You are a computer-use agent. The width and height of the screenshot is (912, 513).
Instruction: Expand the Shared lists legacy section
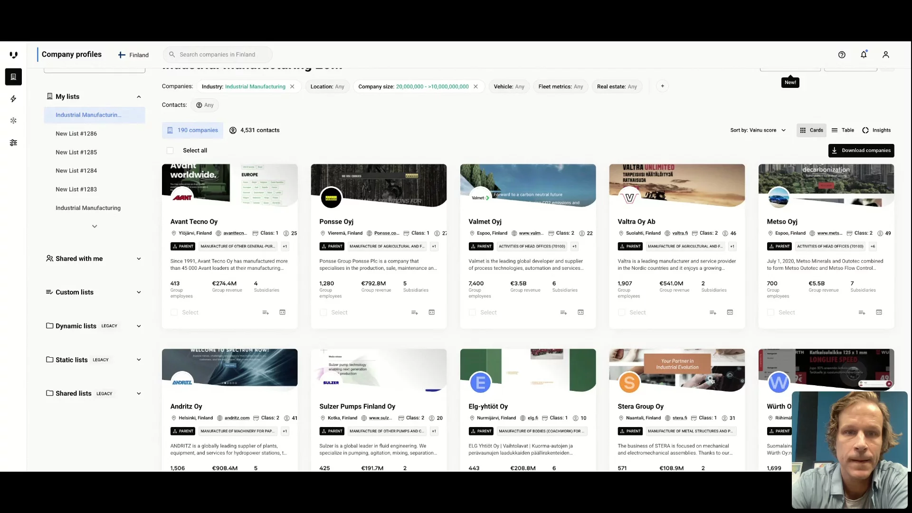(x=139, y=394)
